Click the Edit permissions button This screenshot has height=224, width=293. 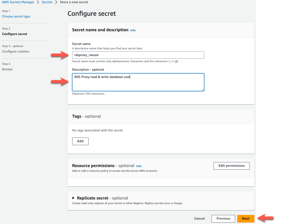[232, 166]
